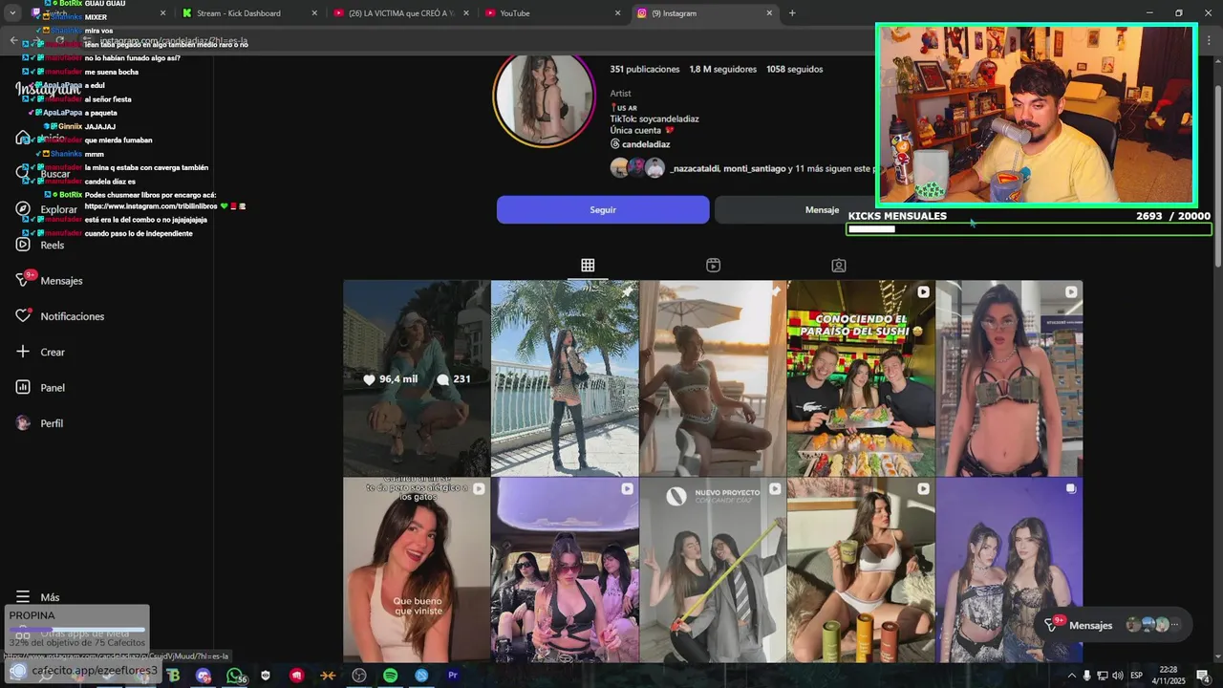Switch to the tagged photos tab
Screen dimensions: 1223x688
click(838, 266)
